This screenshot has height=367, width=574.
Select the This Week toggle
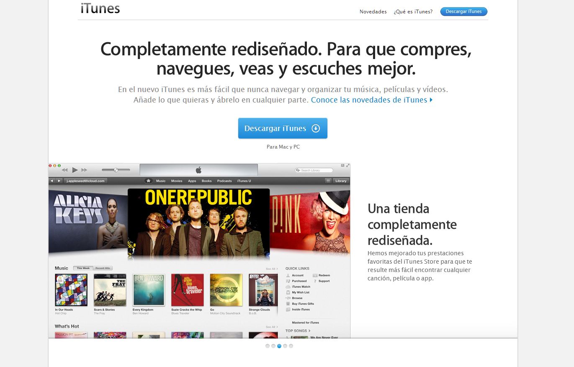[x=83, y=268]
